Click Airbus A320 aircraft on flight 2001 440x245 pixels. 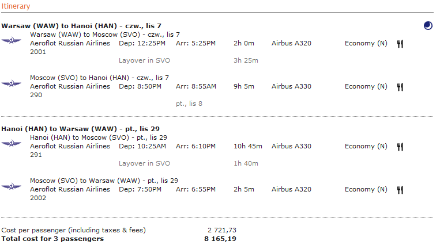[291, 43]
